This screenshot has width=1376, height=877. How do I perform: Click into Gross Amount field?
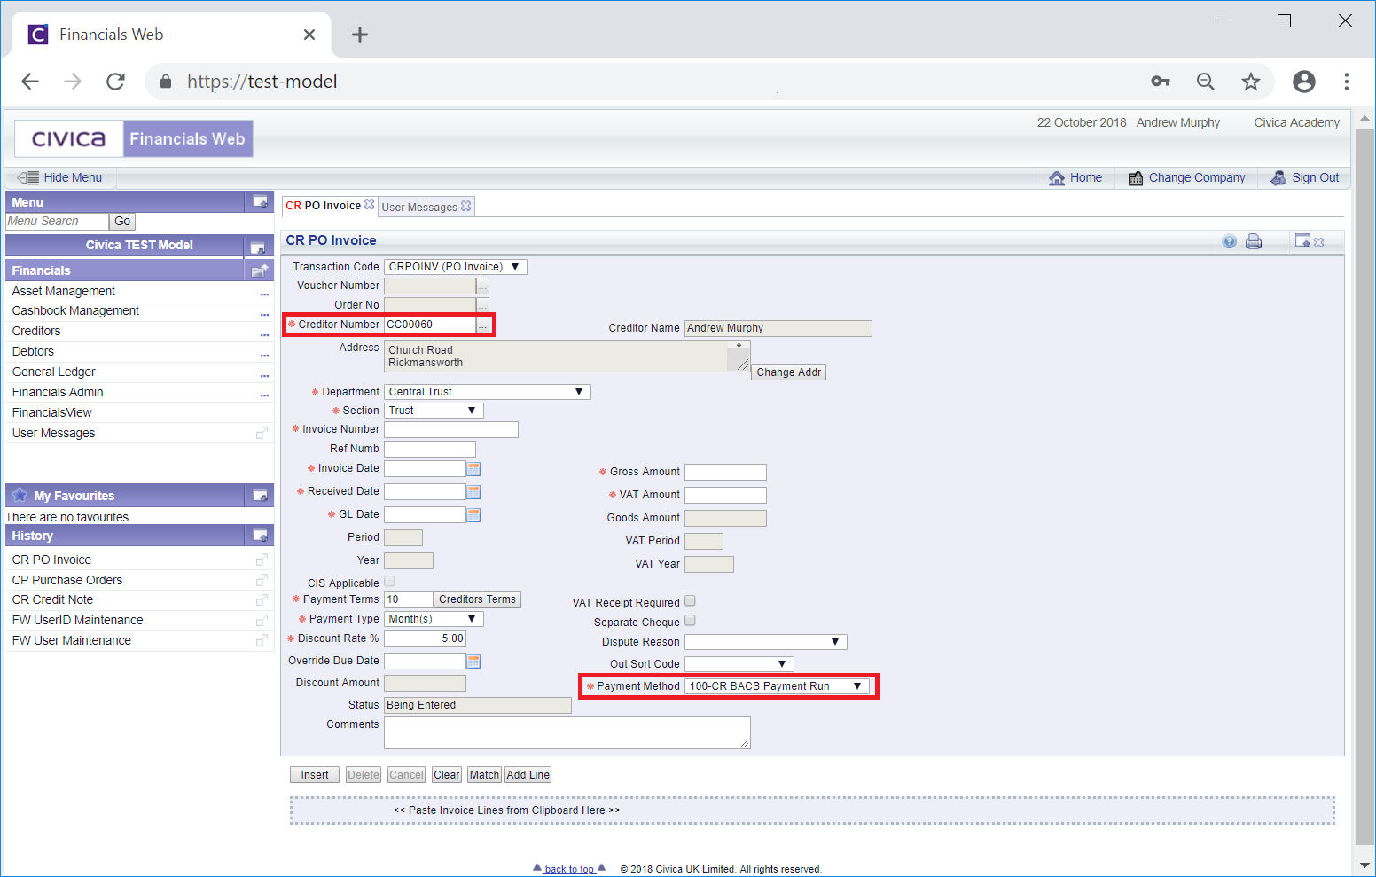point(725,473)
